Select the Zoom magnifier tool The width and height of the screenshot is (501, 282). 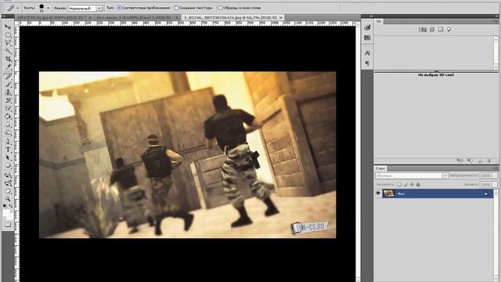tap(8, 199)
